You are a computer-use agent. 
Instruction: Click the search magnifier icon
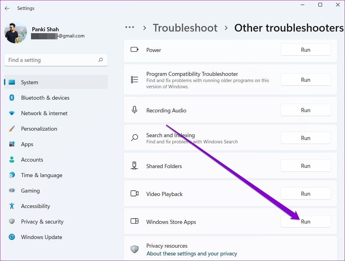100,60
